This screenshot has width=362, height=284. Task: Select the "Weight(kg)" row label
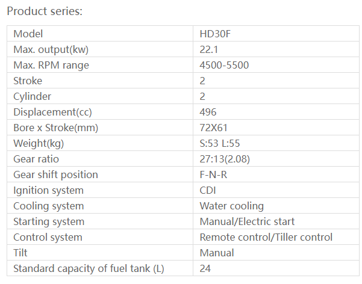pyautogui.click(x=38, y=143)
